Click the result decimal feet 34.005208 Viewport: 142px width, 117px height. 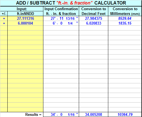[94, 114]
